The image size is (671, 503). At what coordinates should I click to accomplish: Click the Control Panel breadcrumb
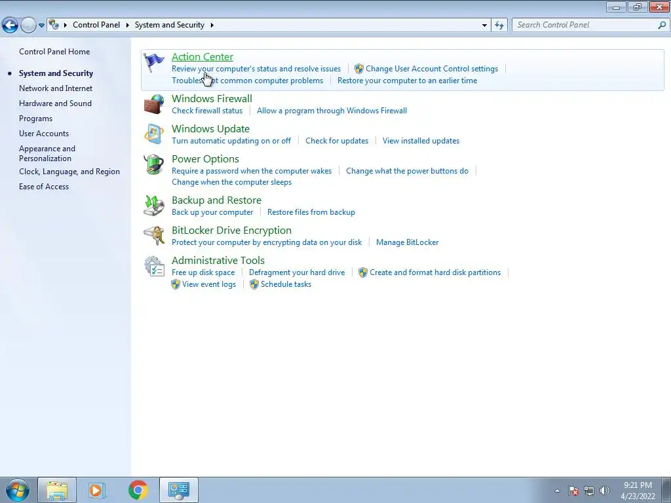[96, 25]
